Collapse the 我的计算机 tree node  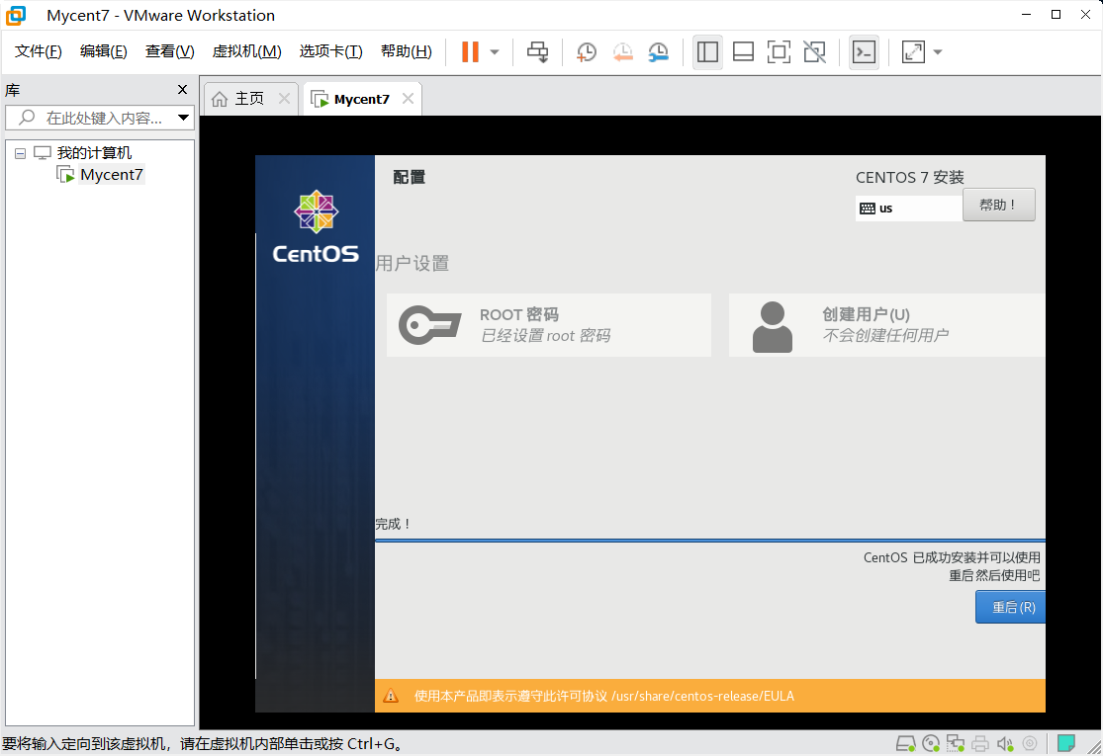pos(20,152)
